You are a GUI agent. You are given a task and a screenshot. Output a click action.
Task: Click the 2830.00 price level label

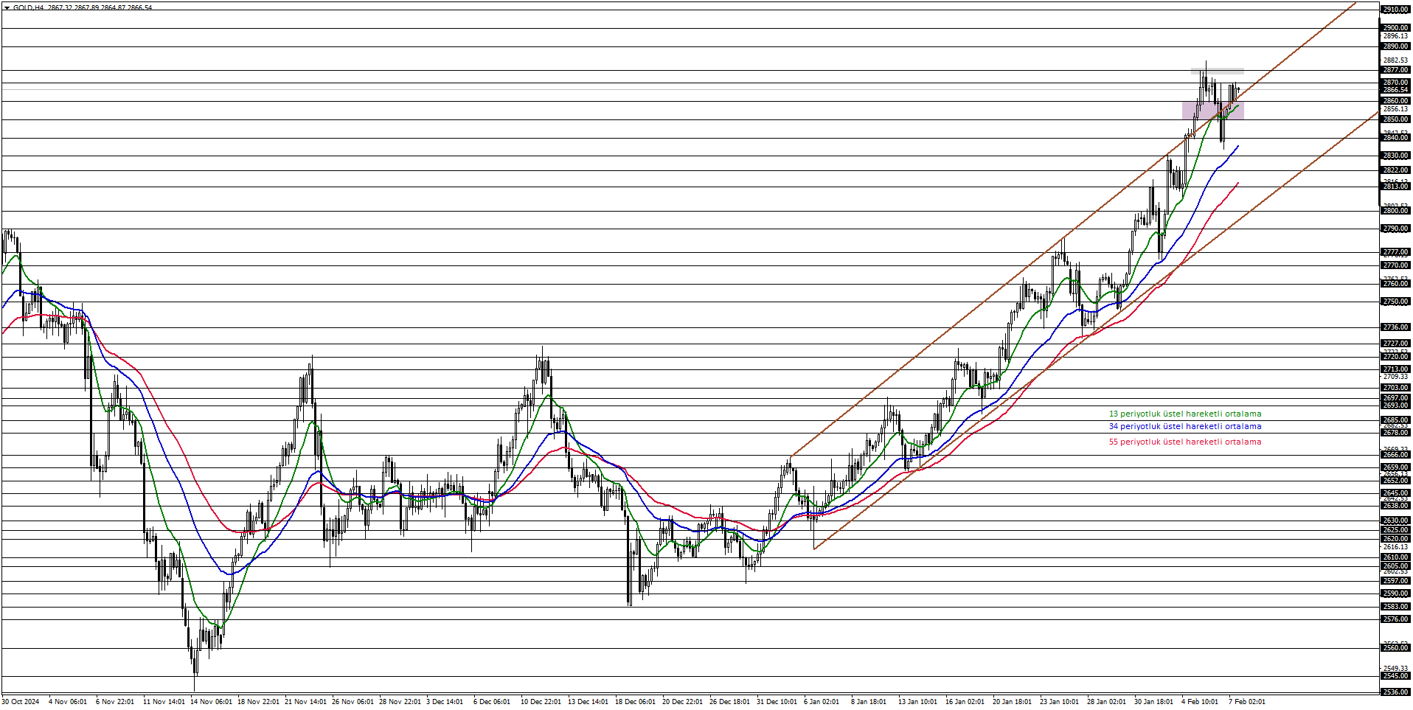click(x=1395, y=156)
